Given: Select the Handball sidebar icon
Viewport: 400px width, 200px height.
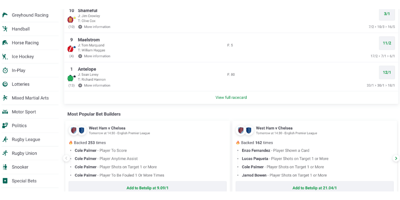Looking at the screenshot, I should pyautogui.click(x=5, y=29).
